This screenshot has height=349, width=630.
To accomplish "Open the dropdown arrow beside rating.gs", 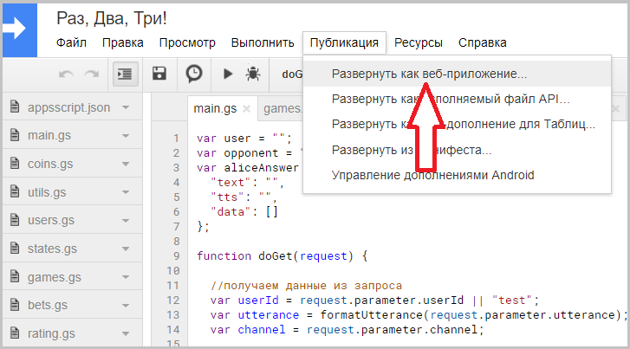I will 126,333.
